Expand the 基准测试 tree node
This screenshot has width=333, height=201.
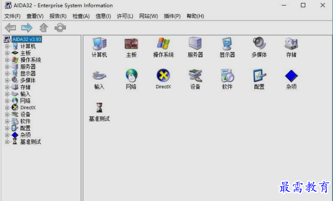click(x=7, y=141)
